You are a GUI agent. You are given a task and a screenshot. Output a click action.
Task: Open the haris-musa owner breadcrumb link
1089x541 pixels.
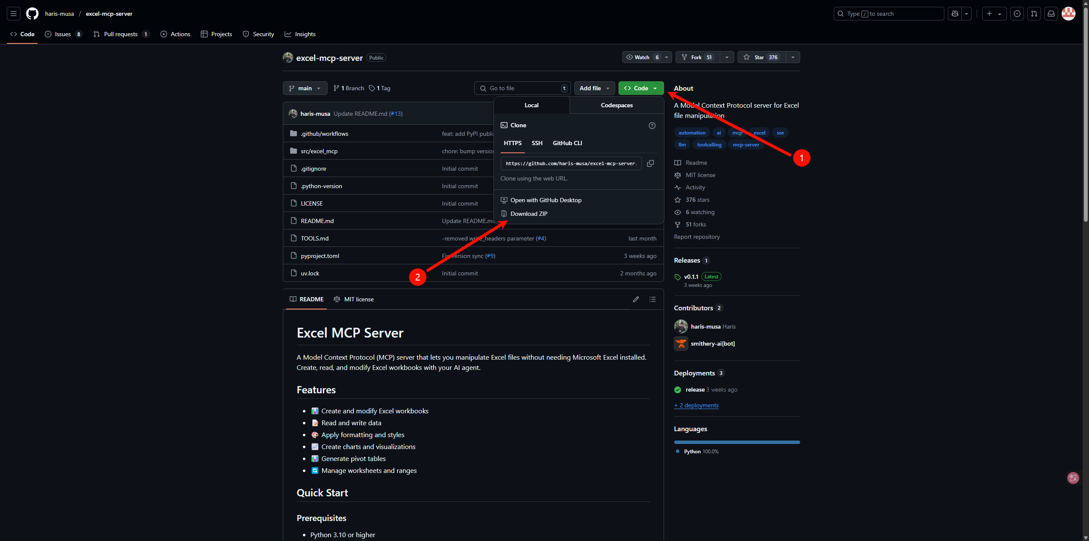pyautogui.click(x=60, y=14)
